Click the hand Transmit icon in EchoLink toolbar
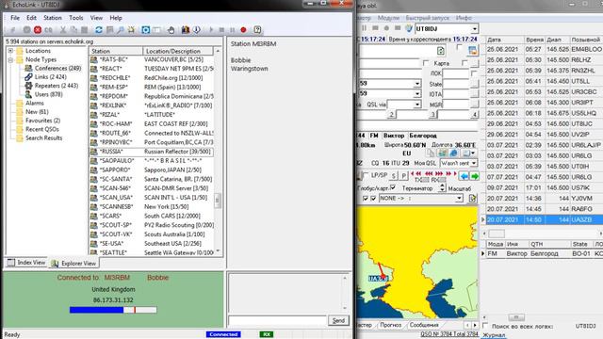 (171, 29)
